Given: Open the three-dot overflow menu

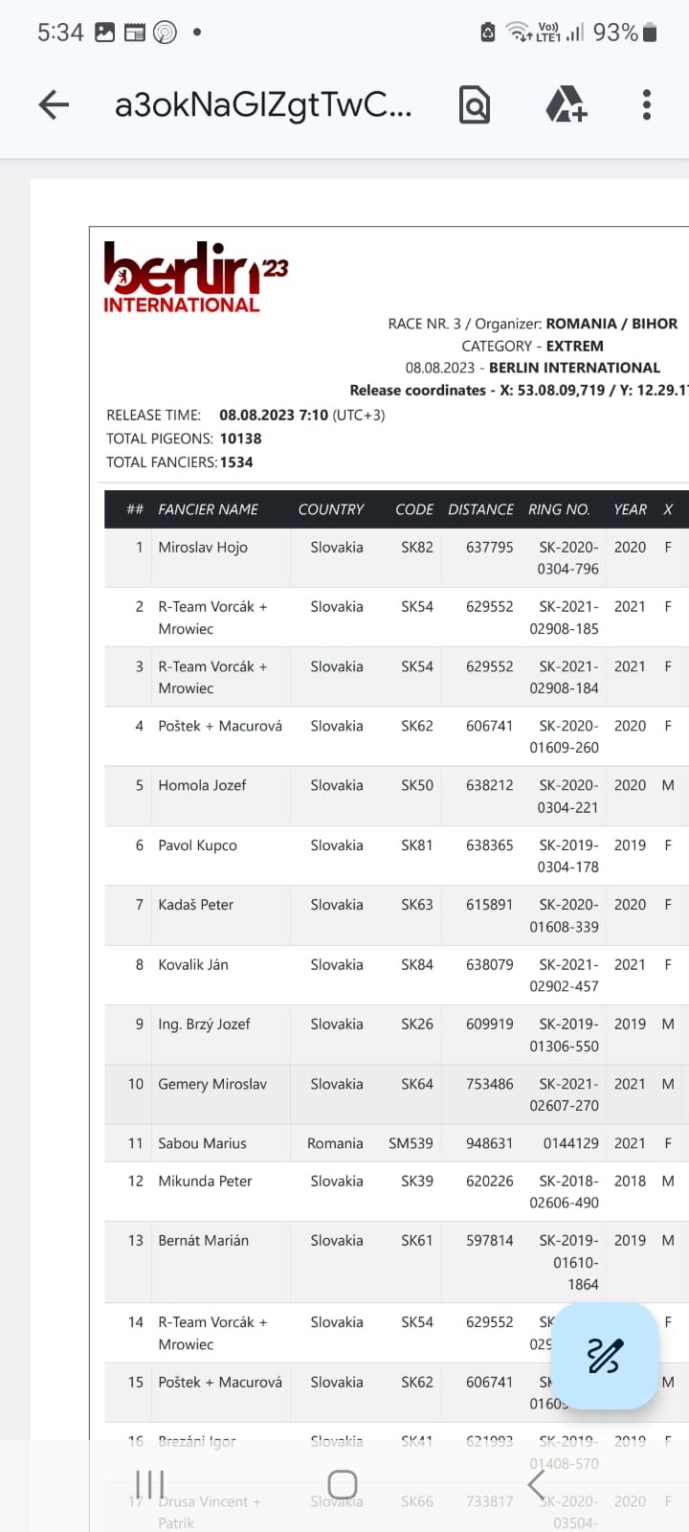Looking at the screenshot, I should [647, 104].
